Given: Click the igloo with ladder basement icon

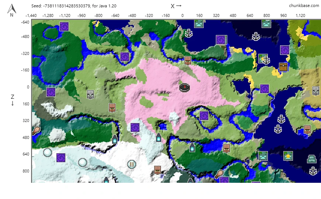Looking at the screenshot, I should point(132,164).
